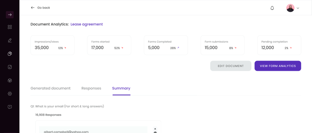Image resolution: width=312 pixels, height=133 pixels.
Task: Open the analytics pie chart icon
Action: pos(10,54)
